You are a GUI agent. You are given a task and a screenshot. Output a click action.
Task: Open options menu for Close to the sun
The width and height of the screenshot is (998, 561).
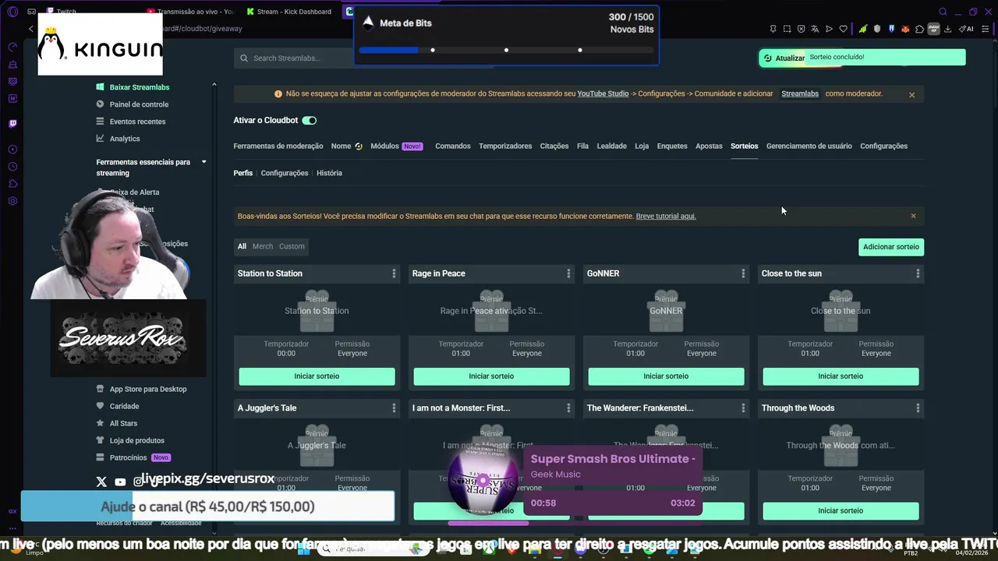coord(918,273)
